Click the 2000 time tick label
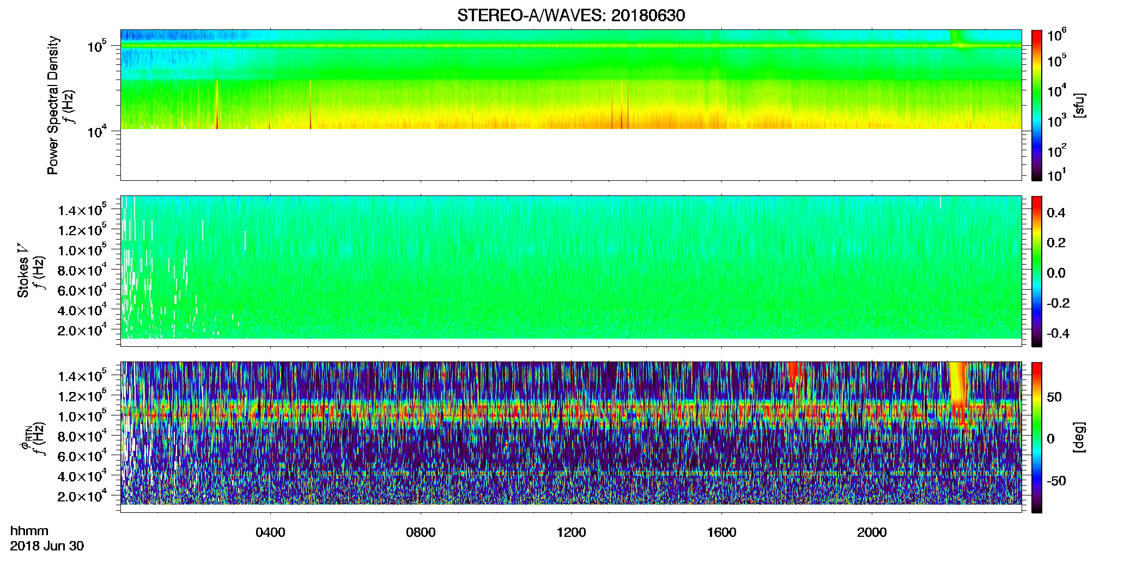Image resolution: width=1142 pixels, height=588 pixels. (x=872, y=532)
